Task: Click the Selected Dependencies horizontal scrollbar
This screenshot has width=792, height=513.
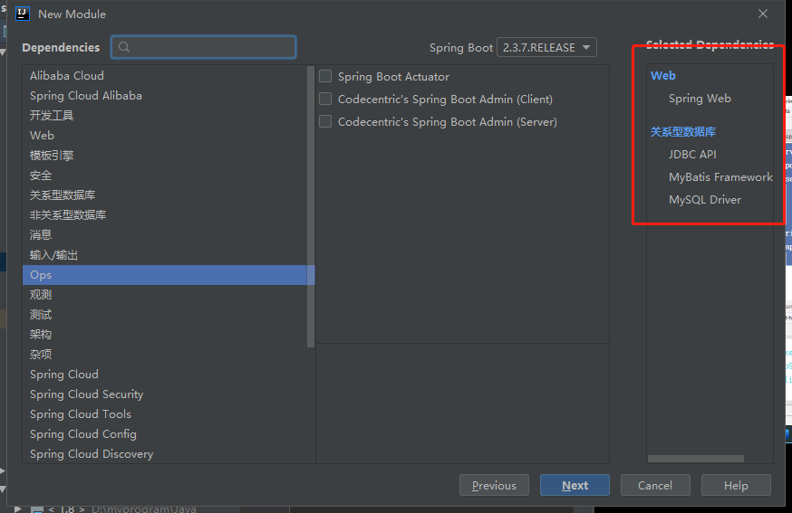Action: tap(696, 459)
